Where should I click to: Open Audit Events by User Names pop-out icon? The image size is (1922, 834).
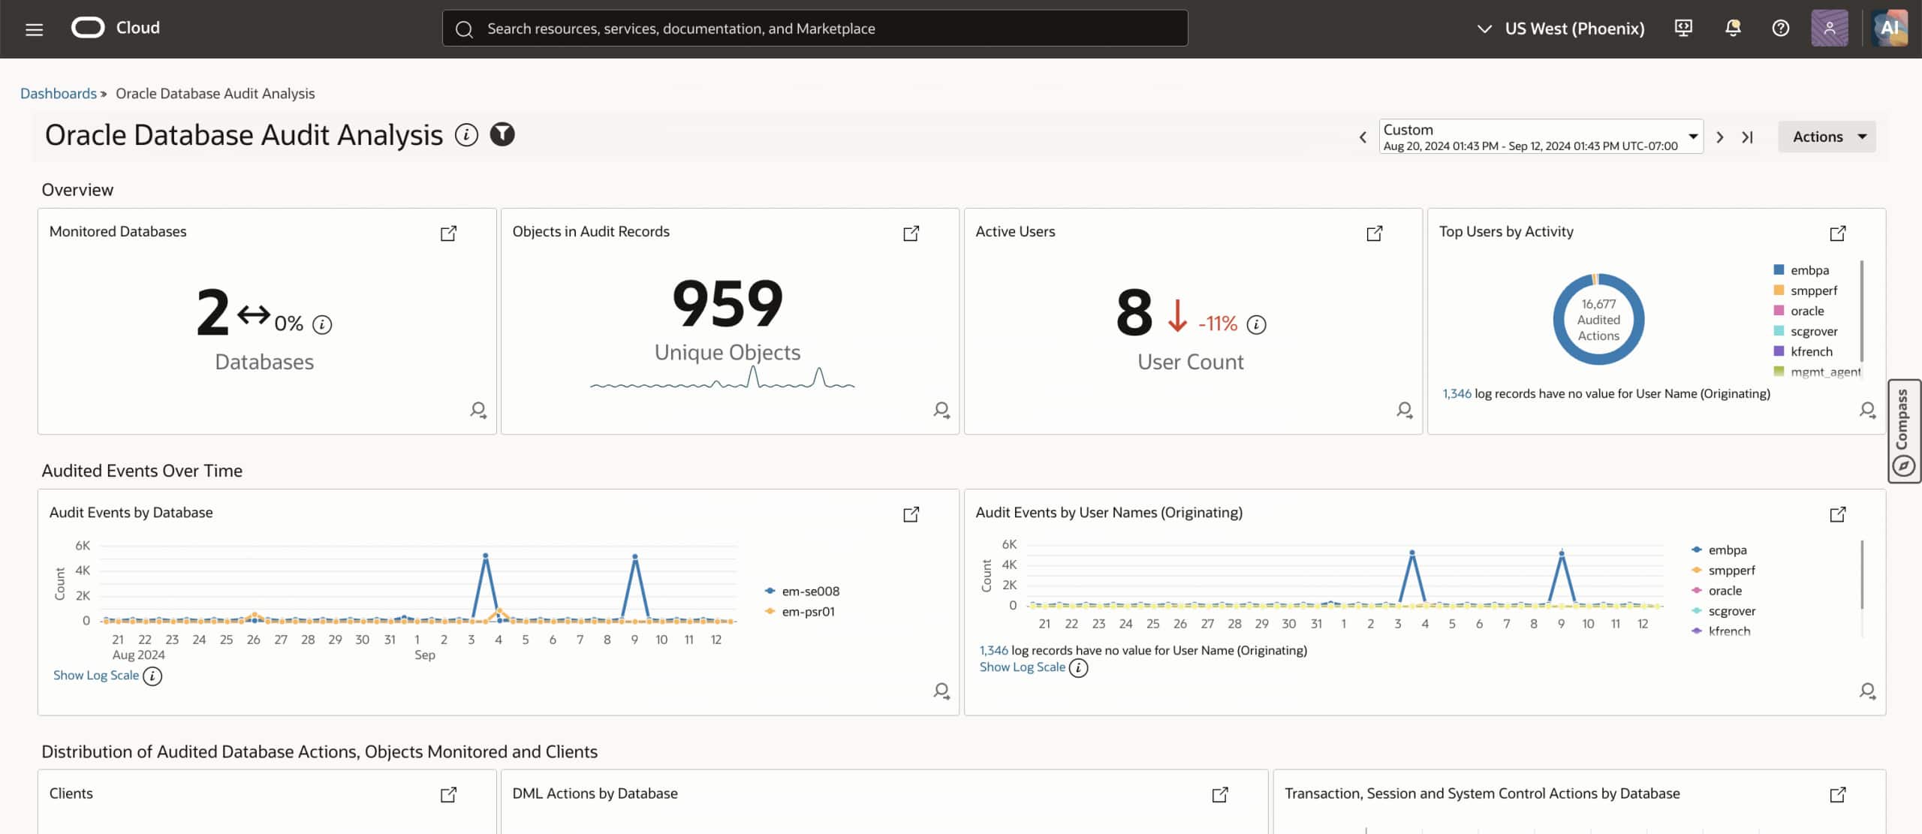[1837, 514]
